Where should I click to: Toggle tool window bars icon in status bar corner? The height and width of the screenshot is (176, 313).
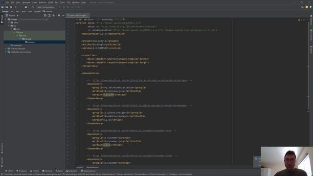[1, 174]
